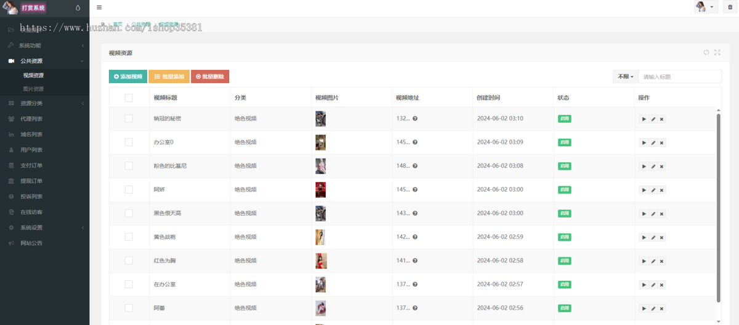Screen dimensions: 739x325
Task: Tick the select-all checkbox in table header
Action: 129,98
